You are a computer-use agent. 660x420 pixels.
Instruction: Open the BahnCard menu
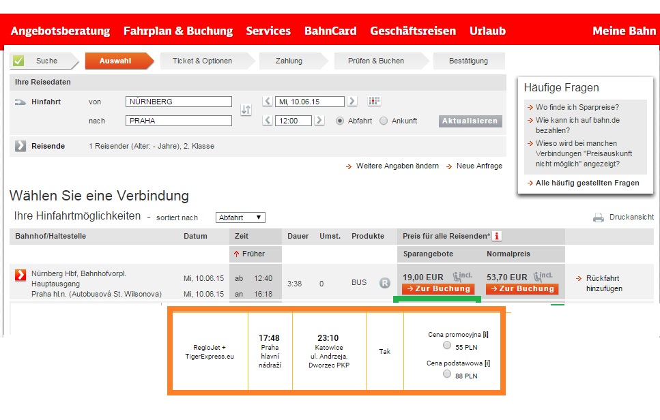330,31
